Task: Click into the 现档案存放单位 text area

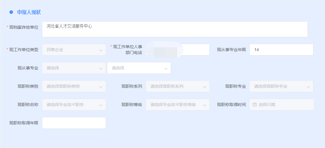Action: (175, 29)
